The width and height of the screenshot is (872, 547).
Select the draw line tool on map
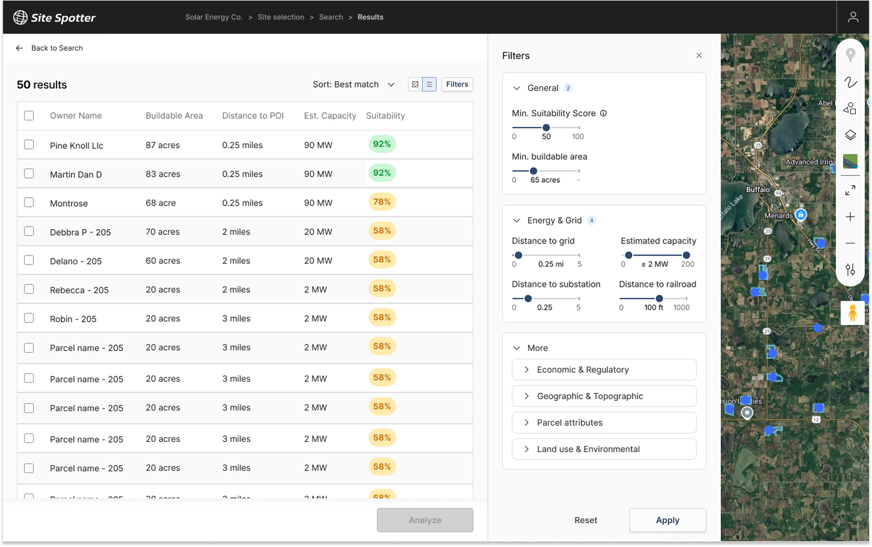pyautogui.click(x=850, y=82)
